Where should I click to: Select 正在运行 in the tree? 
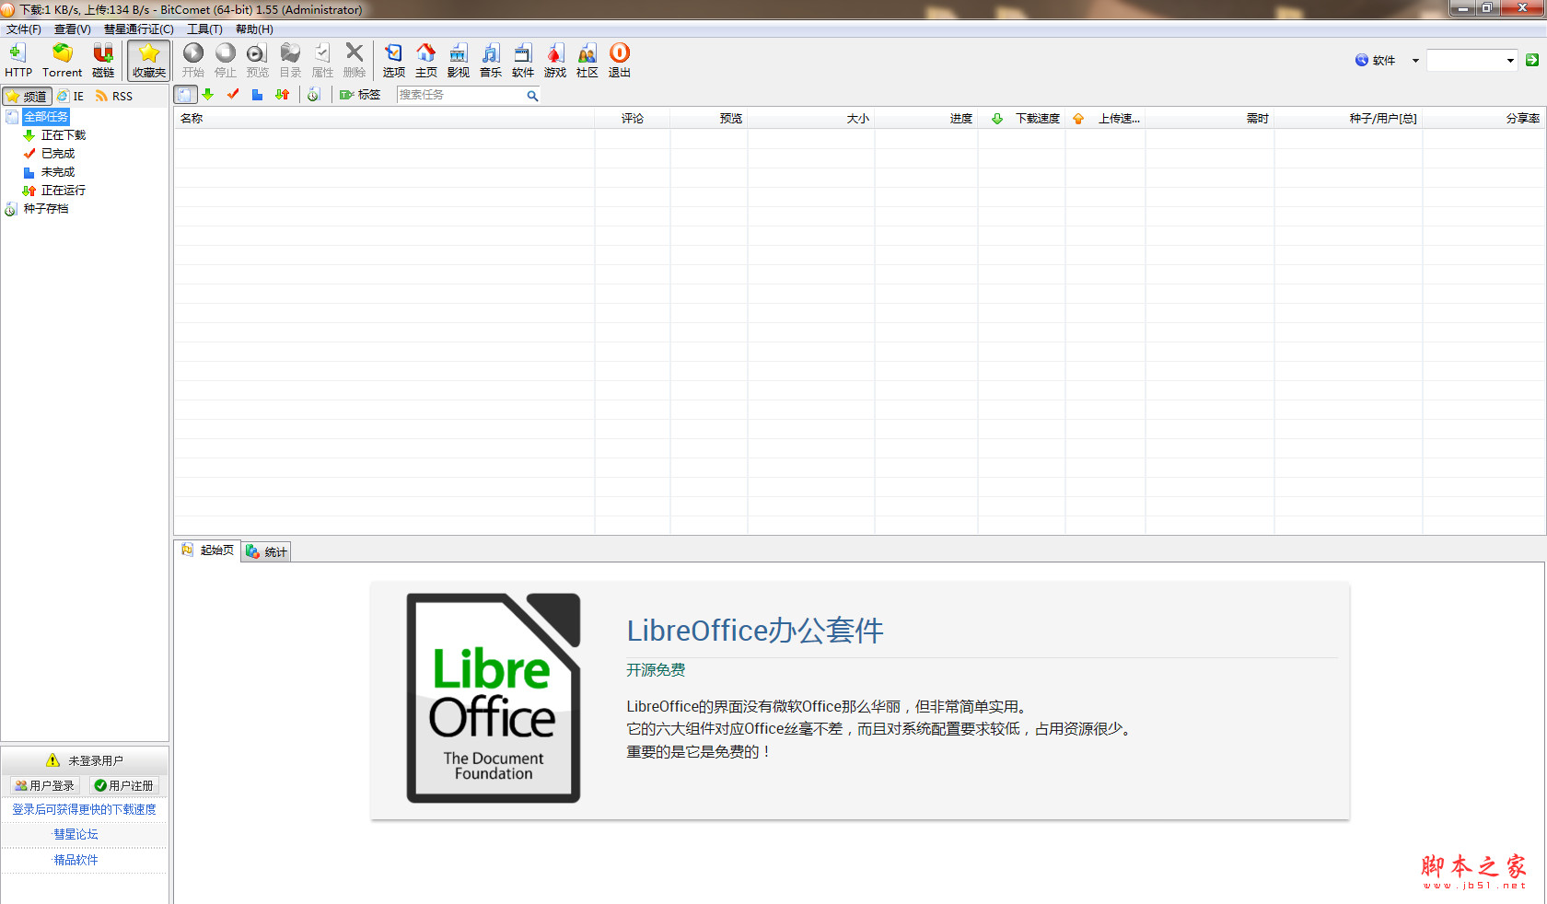click(x=64, y=191)
